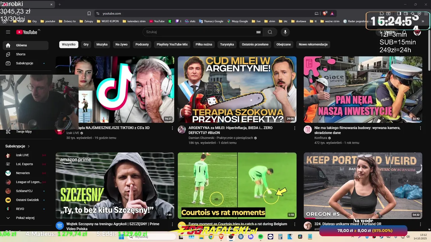The height and width of the screenshot is (242, 431).
Task: Click the search magnifier button
Action: [270, 32]
